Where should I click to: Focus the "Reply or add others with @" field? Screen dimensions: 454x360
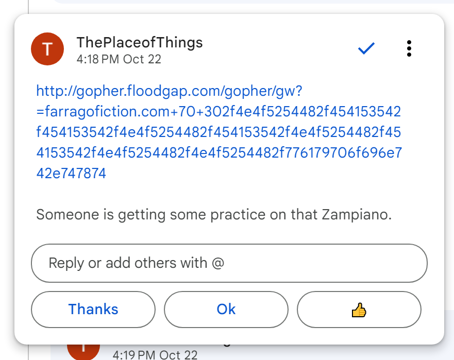[x=229, y=263]
